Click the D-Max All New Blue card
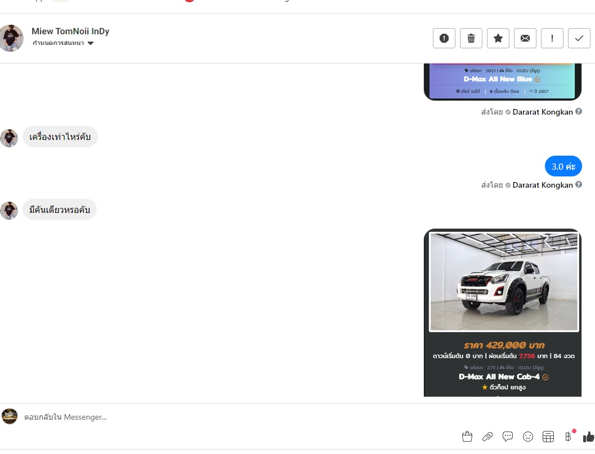The image size is (595, 454). pos(503,81)
